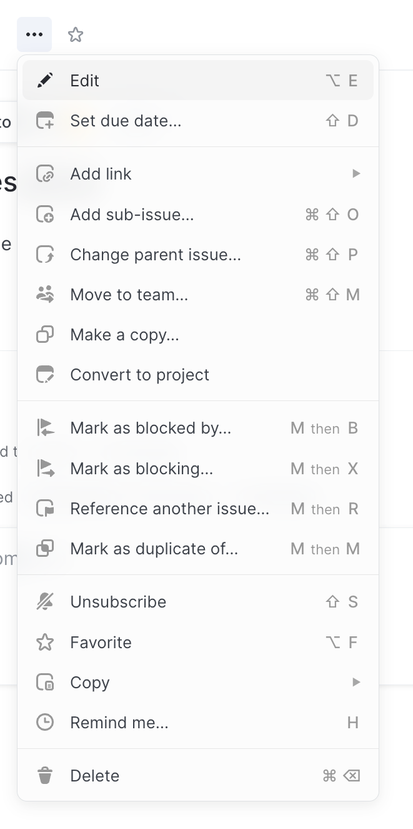
Task: Select the Move to team icon
Action: [x=44, y=294]
